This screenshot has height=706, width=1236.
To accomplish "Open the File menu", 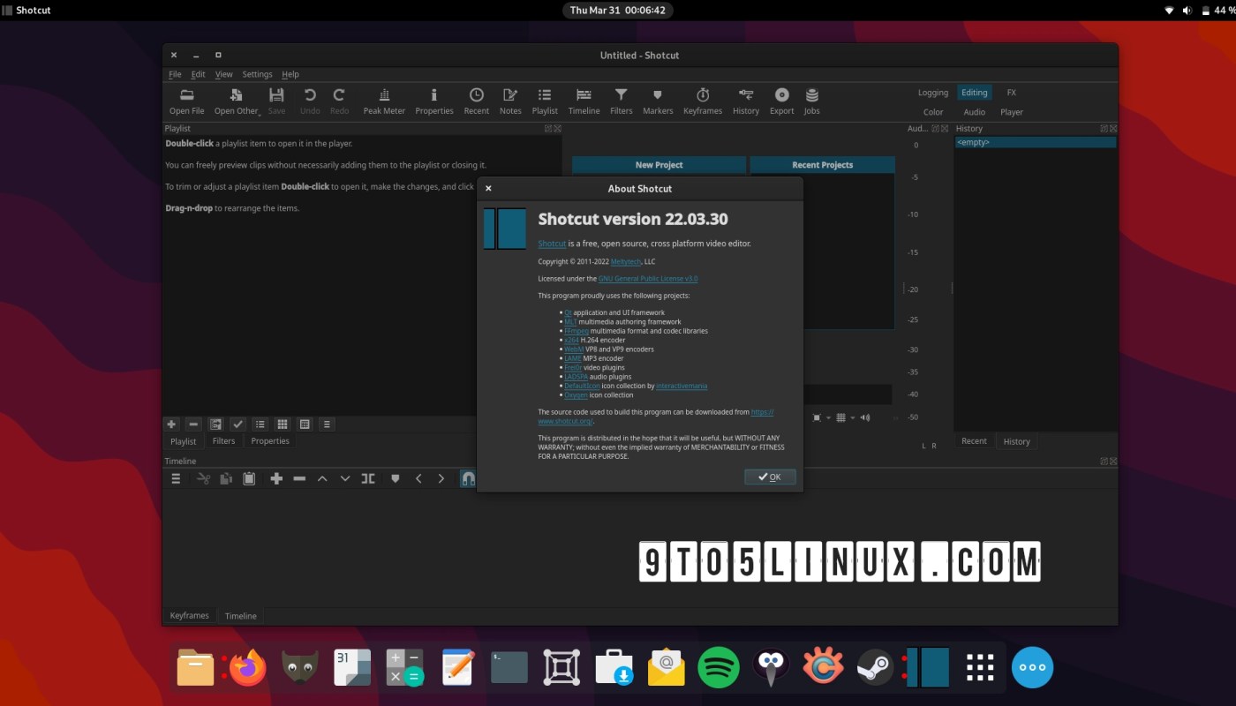I will click(x=175, y=74).
